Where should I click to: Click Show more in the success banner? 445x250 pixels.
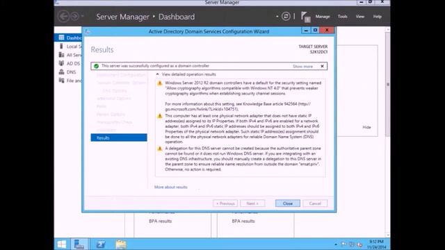tap(302, 67)
